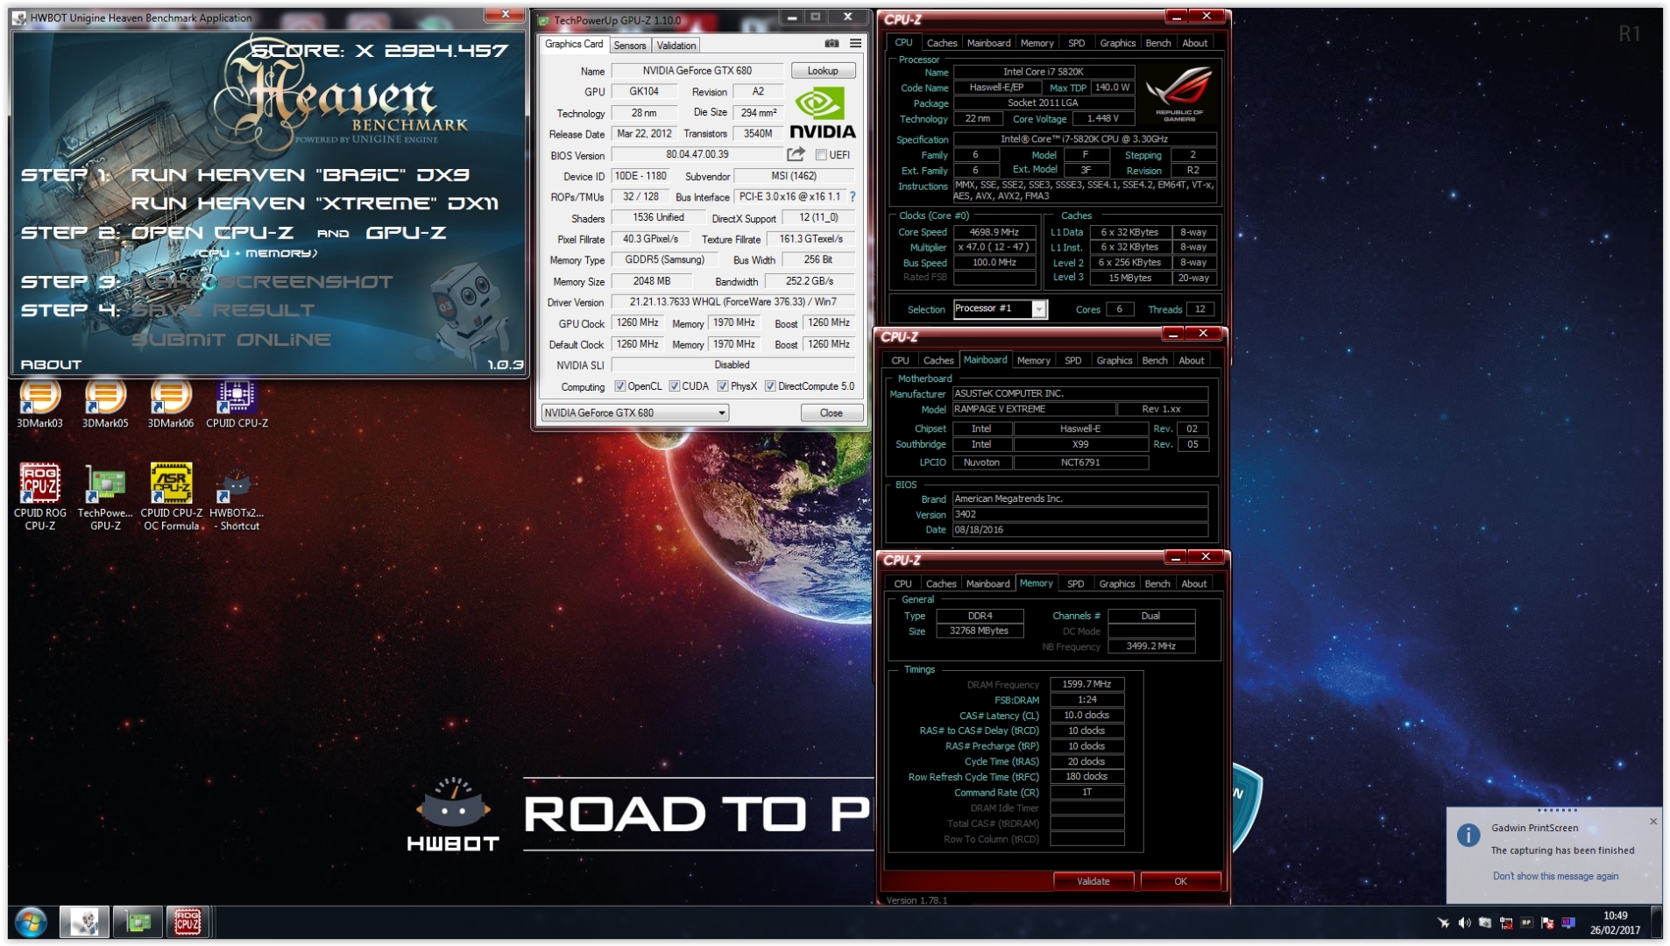Screen dimensions: 1670x946
Task: Click GPU-Z link in Heaven step 2
Action: pyautogui.click(x=406, y=233)
